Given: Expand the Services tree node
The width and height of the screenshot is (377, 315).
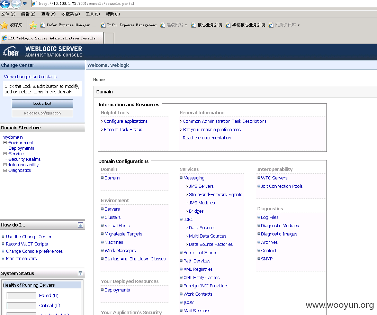Looking at the screenshot, I should [x=5, y=154].
